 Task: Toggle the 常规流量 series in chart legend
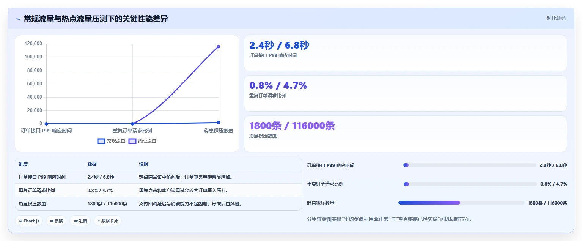point(111,141)
